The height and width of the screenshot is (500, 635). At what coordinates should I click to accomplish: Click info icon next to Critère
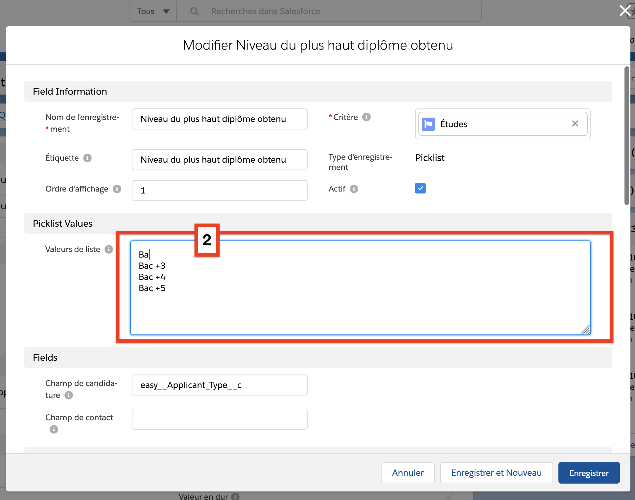[366, 117]
